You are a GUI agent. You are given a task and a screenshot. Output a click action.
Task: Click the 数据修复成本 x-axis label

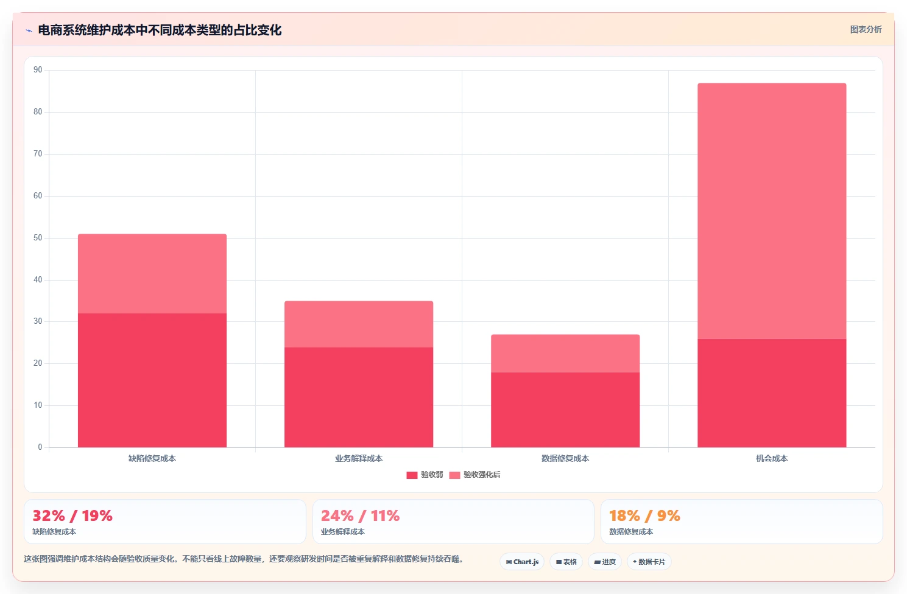point(565,458)
